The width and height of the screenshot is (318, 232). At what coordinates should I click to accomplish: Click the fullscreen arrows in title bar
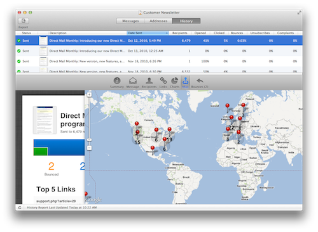click(x=299, y=13)
